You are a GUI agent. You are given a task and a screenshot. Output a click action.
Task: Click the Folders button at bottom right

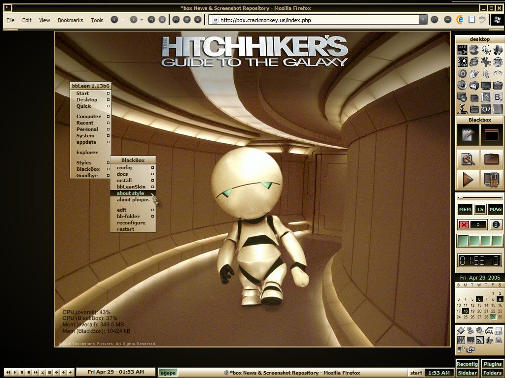(493, 373)
